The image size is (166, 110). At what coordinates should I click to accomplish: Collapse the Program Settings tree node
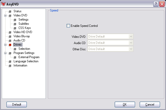[5, 53]
